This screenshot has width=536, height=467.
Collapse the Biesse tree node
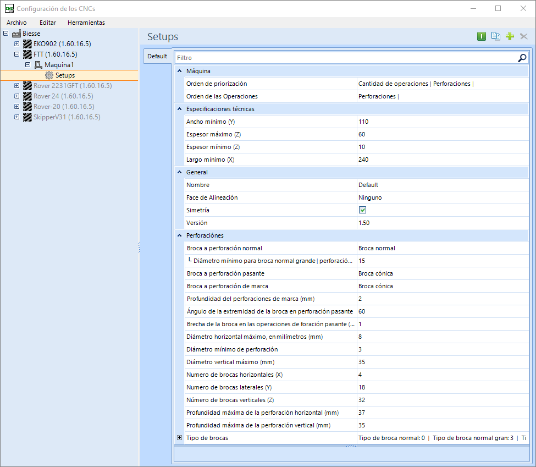click(x=6, y=34)
